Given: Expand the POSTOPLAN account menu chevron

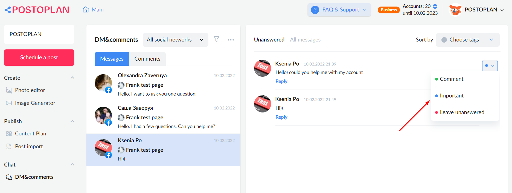Looking at the screenshot, I should (x=502, y=10).
